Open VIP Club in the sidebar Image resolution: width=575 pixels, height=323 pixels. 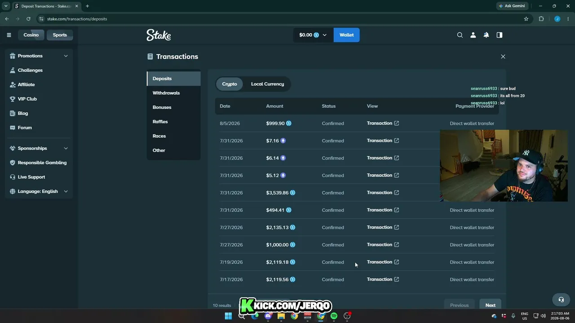[27, 99]
